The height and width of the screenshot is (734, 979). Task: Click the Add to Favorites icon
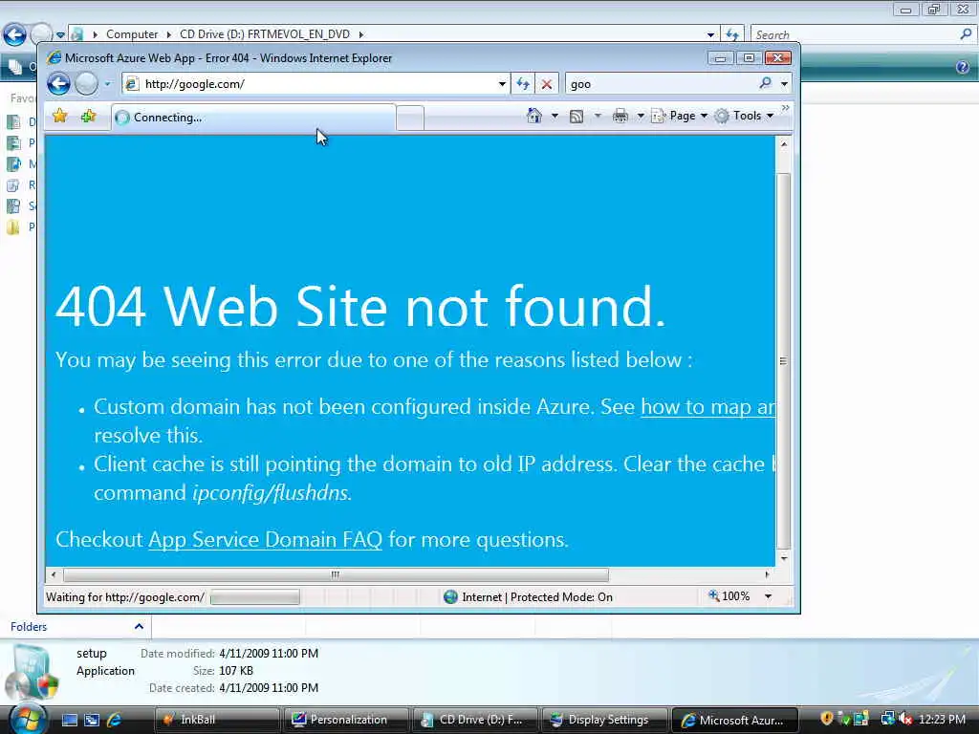click(88, 116)
